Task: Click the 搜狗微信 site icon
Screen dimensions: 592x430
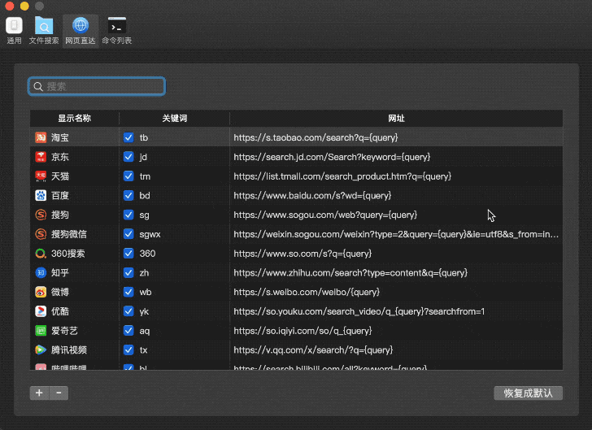Action: tap(41, 234)
